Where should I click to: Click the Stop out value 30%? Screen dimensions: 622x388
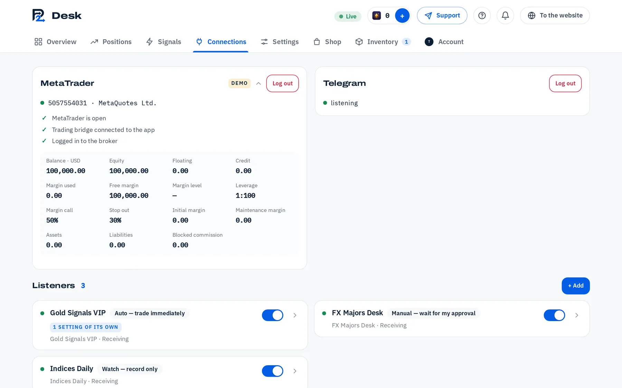point(115,220)
